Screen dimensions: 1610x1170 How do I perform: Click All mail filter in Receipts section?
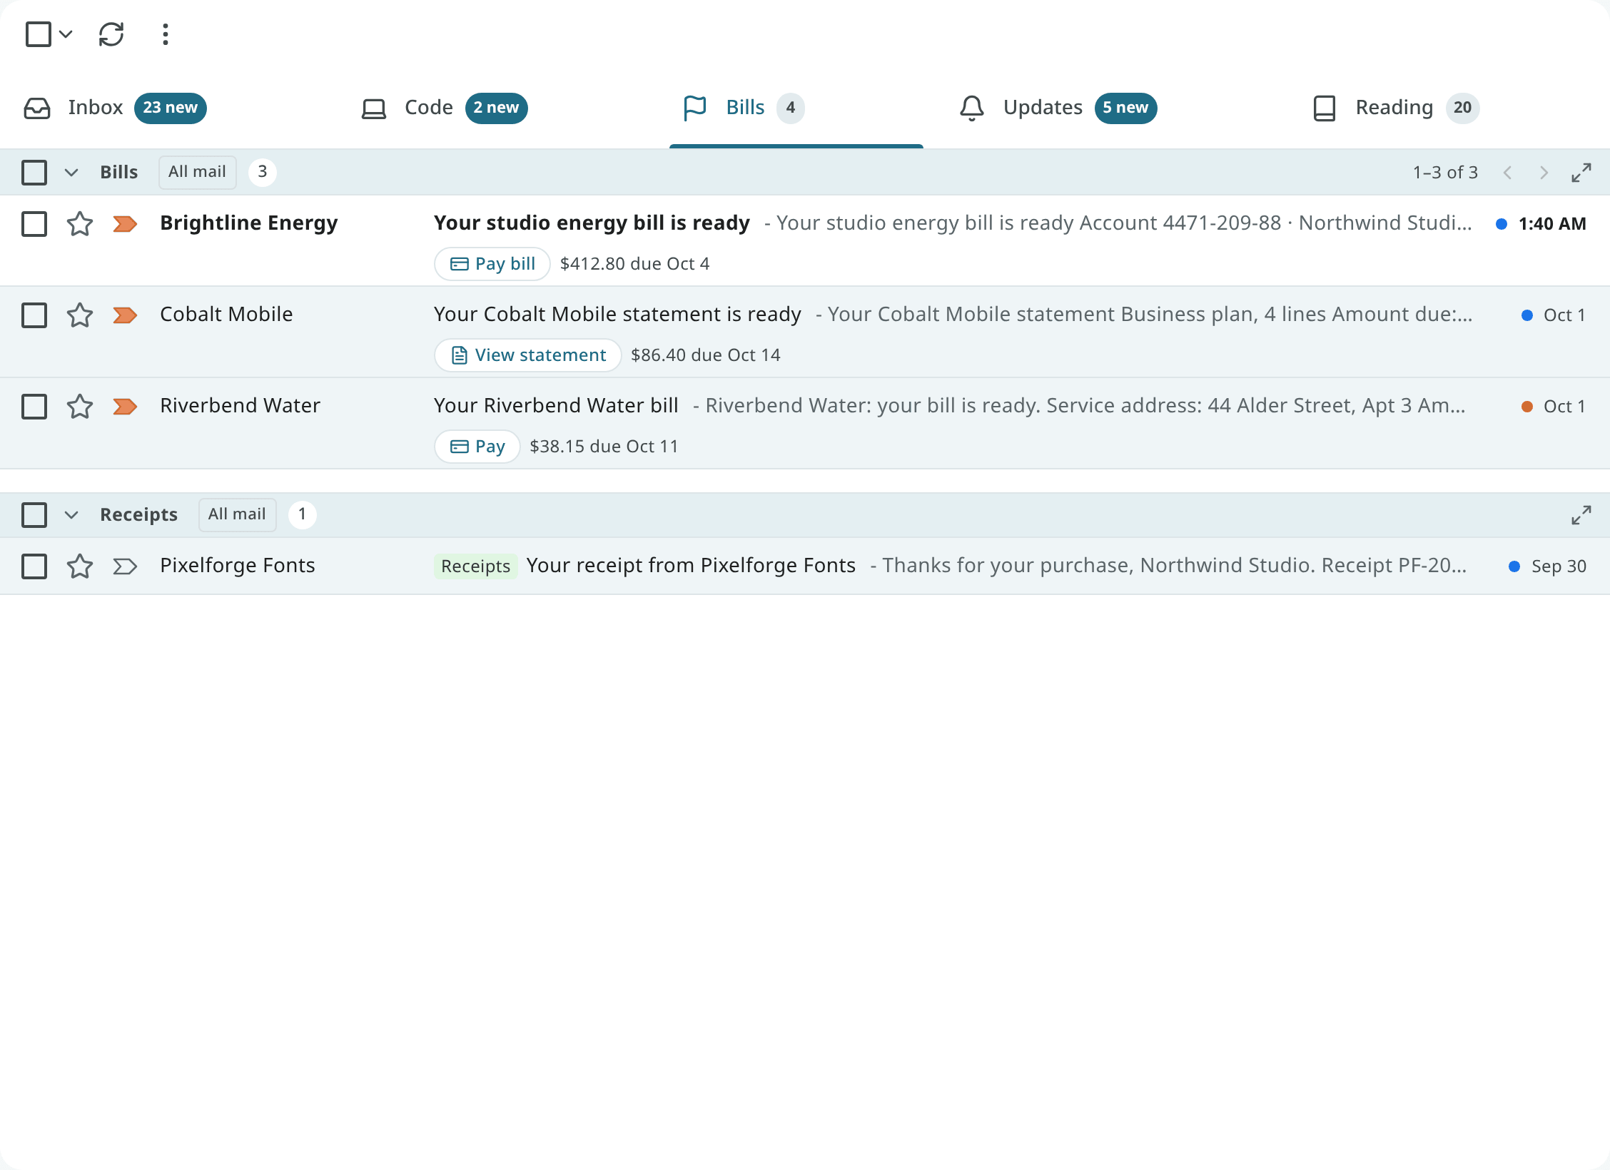[237, 515]
